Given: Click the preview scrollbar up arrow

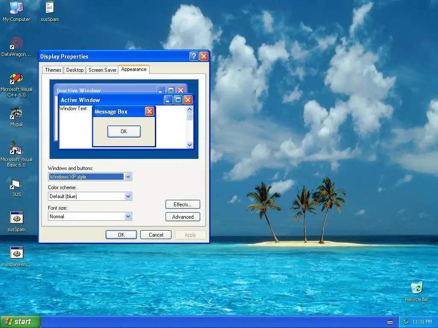Looking at the screenshot, I should [x=189, y=109].
